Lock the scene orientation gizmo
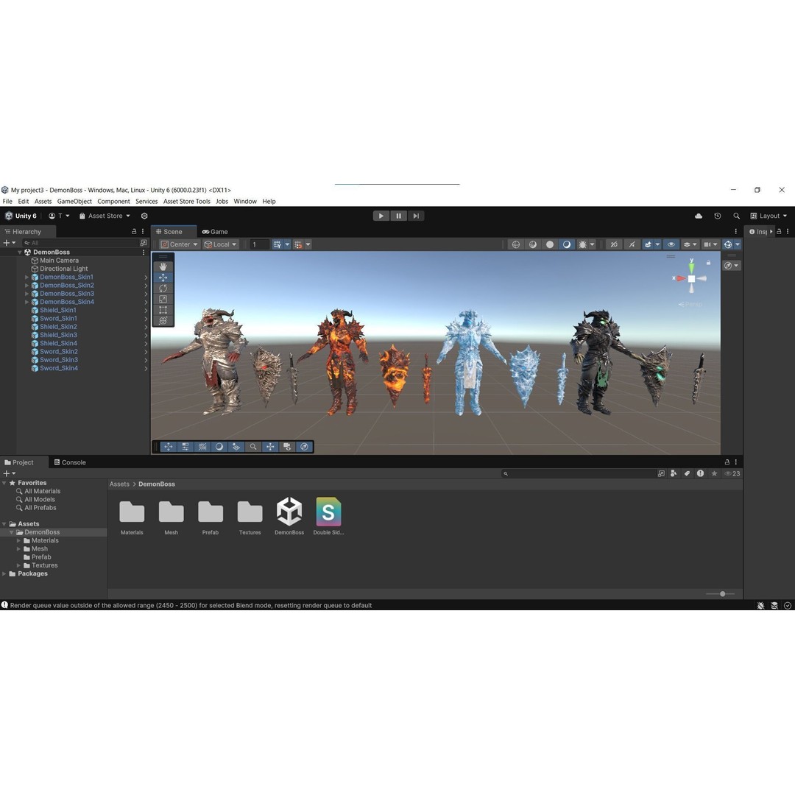795x795 pixels. point(708,263)
